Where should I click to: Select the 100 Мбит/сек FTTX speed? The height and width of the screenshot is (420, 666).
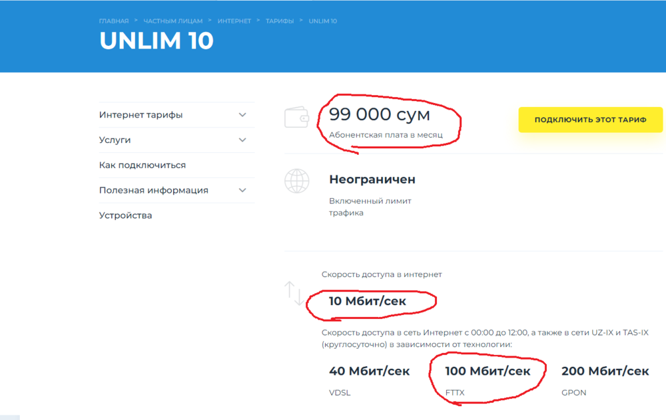[488, 371]
